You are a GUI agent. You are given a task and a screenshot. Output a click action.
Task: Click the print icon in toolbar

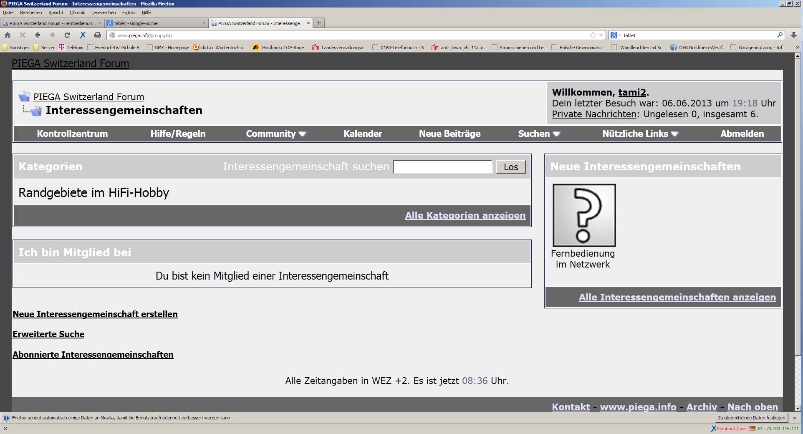(x=97, y=35)
